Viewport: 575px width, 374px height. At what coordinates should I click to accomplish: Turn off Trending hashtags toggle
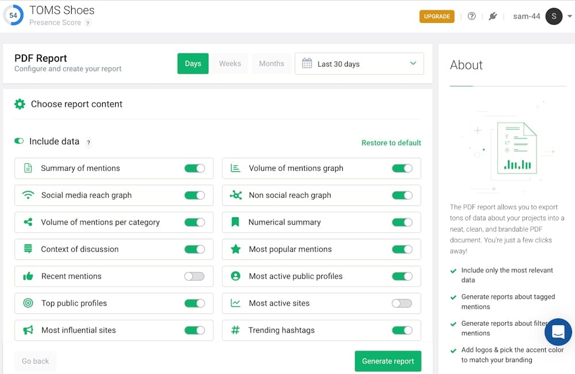(402, 330)
